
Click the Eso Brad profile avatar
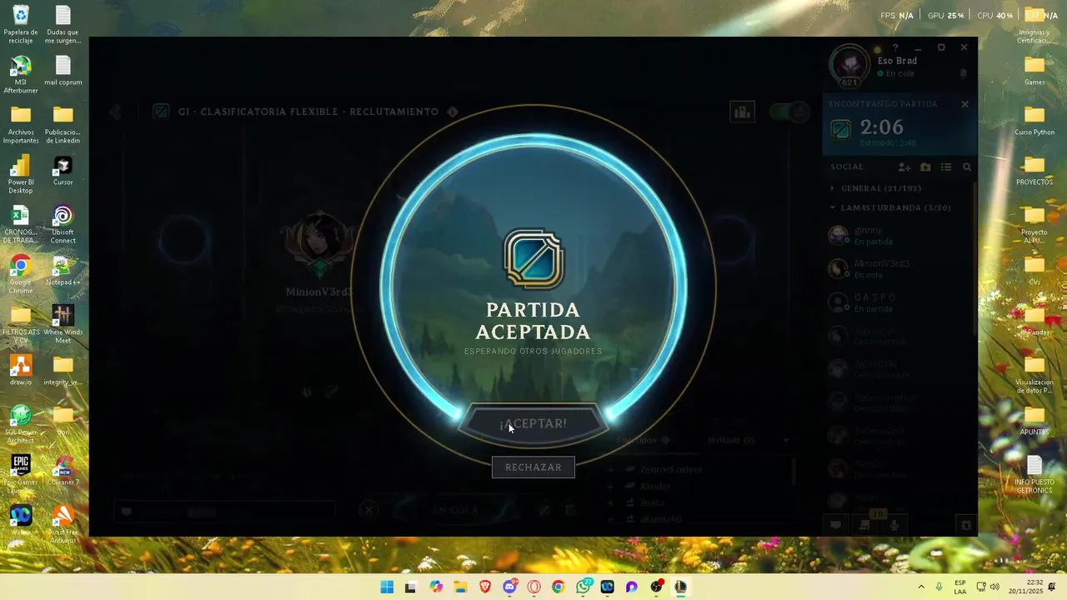[x=849, y=64]
